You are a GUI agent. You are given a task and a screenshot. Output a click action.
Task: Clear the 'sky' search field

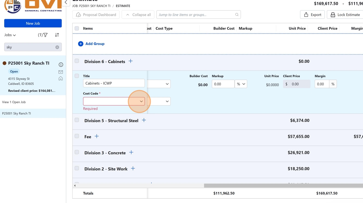tap(57, 47)
